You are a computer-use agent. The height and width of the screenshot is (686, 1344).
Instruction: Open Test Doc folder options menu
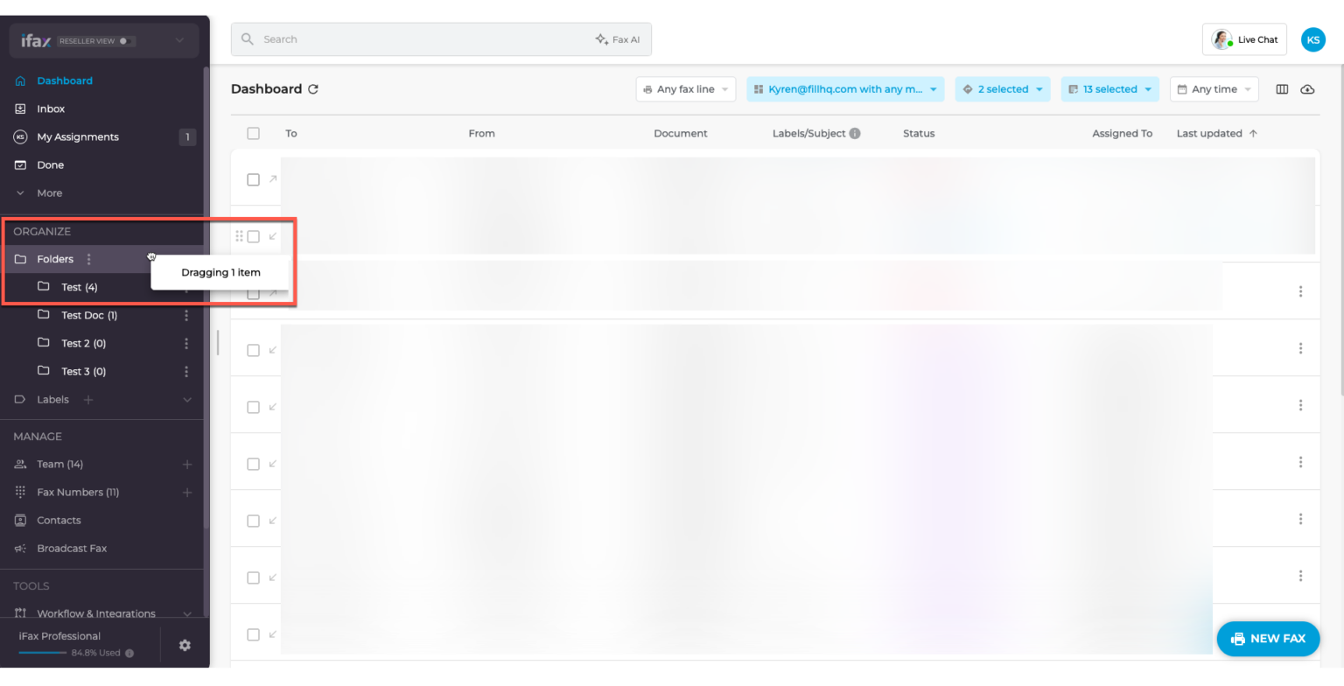(186, 315)
